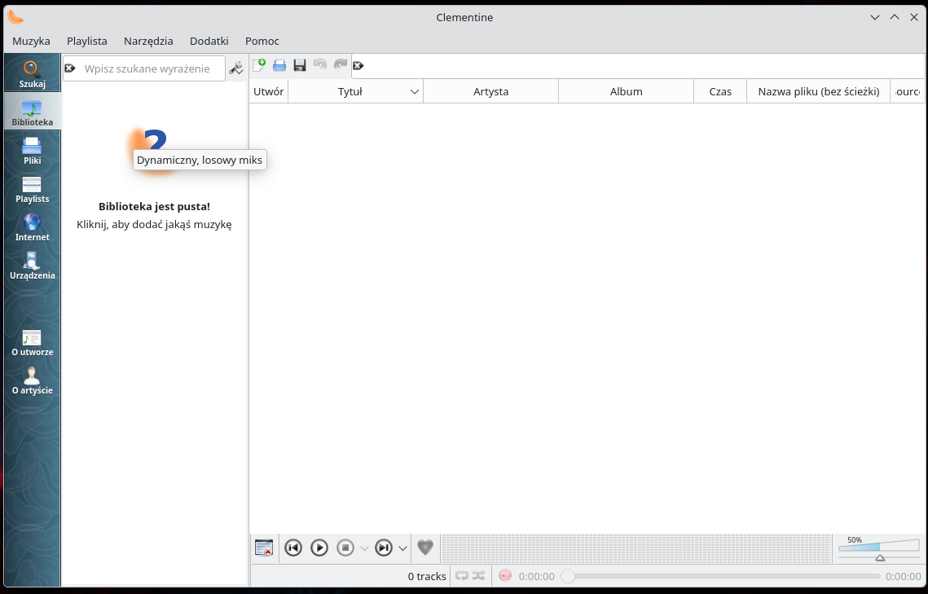This screenshot has height=594, width=928.
Task: Open the Playlista menu
Action: pos(87,41)
